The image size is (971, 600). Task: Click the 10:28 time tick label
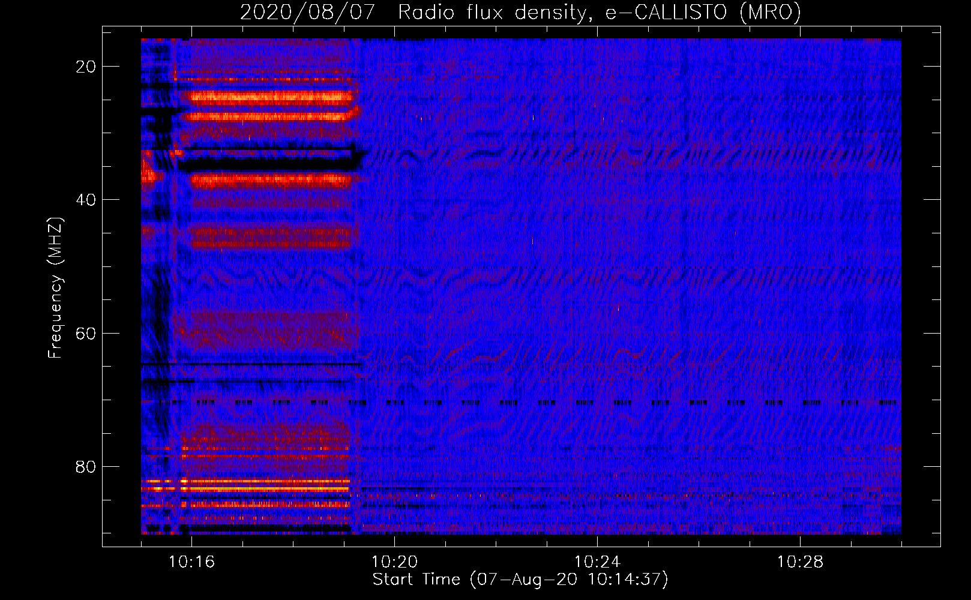[x=800, y=562]
